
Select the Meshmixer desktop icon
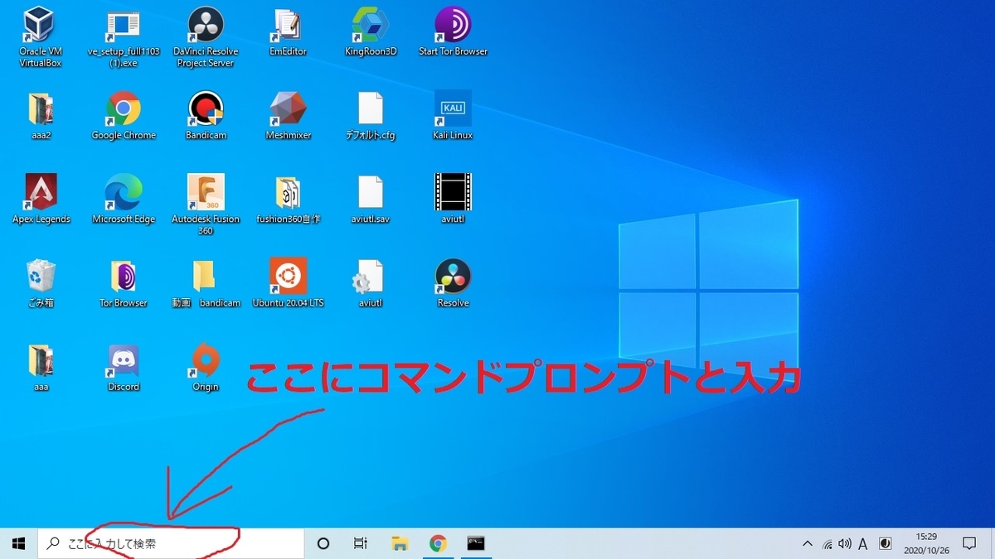click(x=288, y=117)
